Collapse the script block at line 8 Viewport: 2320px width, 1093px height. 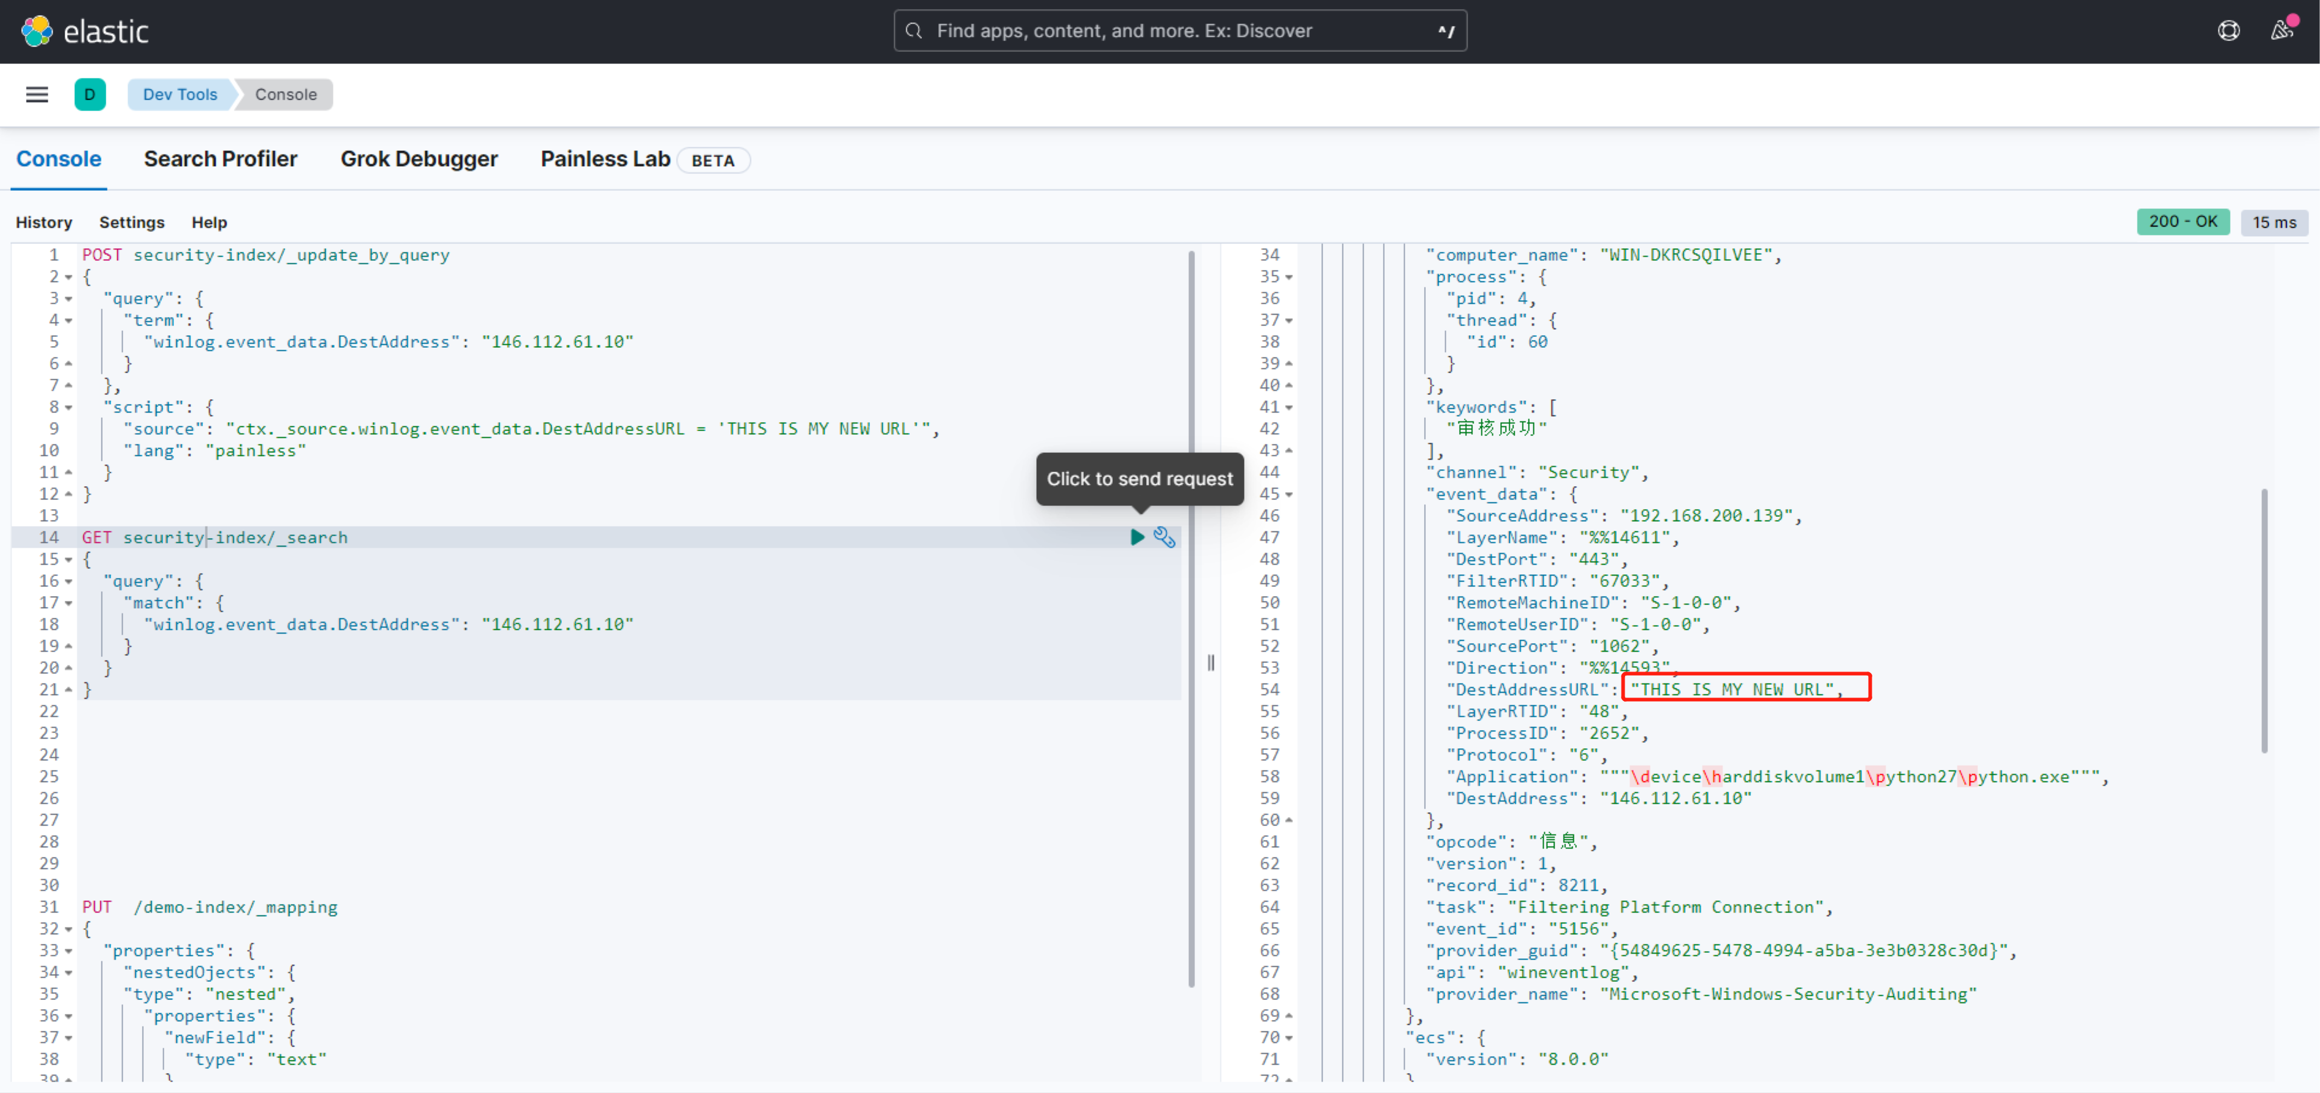pyautogui.click(x=68, y=408)
